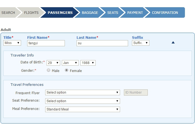Expand the Seat Preference dropdown
Viewport: 196px width, 126px height.
tap(82, 101)
